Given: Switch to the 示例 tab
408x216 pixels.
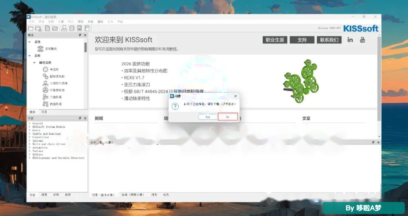Looking at the screenshot, I should coord(56,195).
